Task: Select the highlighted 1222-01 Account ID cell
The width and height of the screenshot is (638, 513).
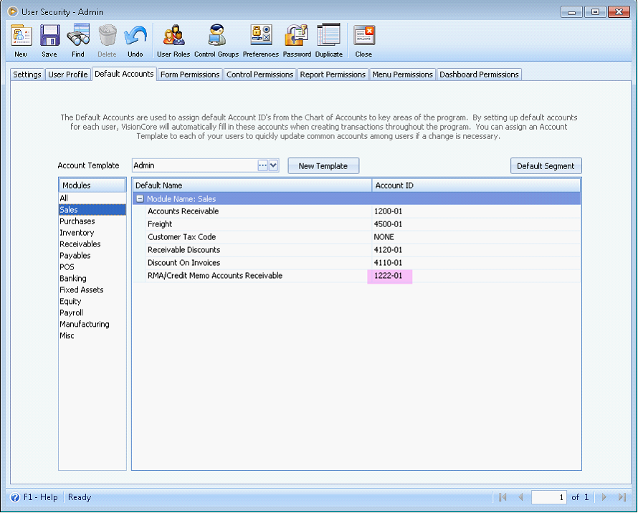Action: click(390, 276)
